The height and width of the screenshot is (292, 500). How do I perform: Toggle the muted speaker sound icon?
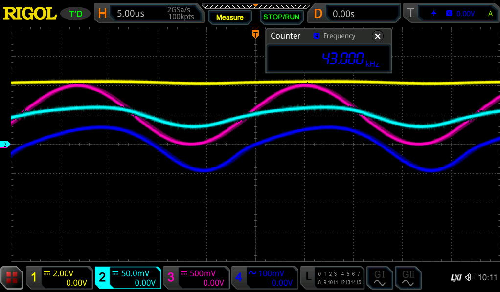[x=470, y=278]
